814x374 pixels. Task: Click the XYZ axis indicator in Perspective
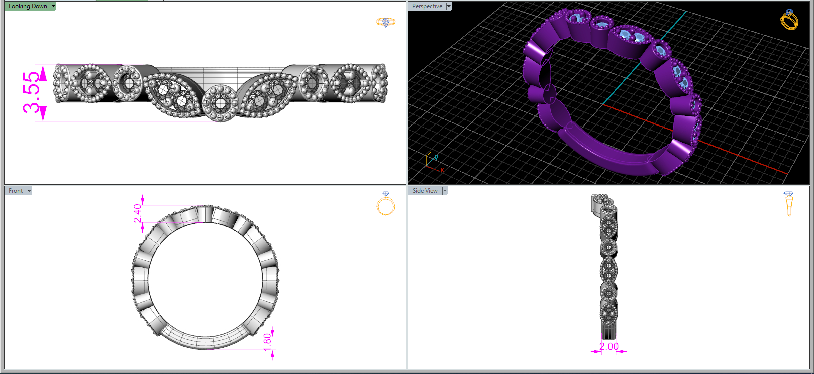pos(434,162)
